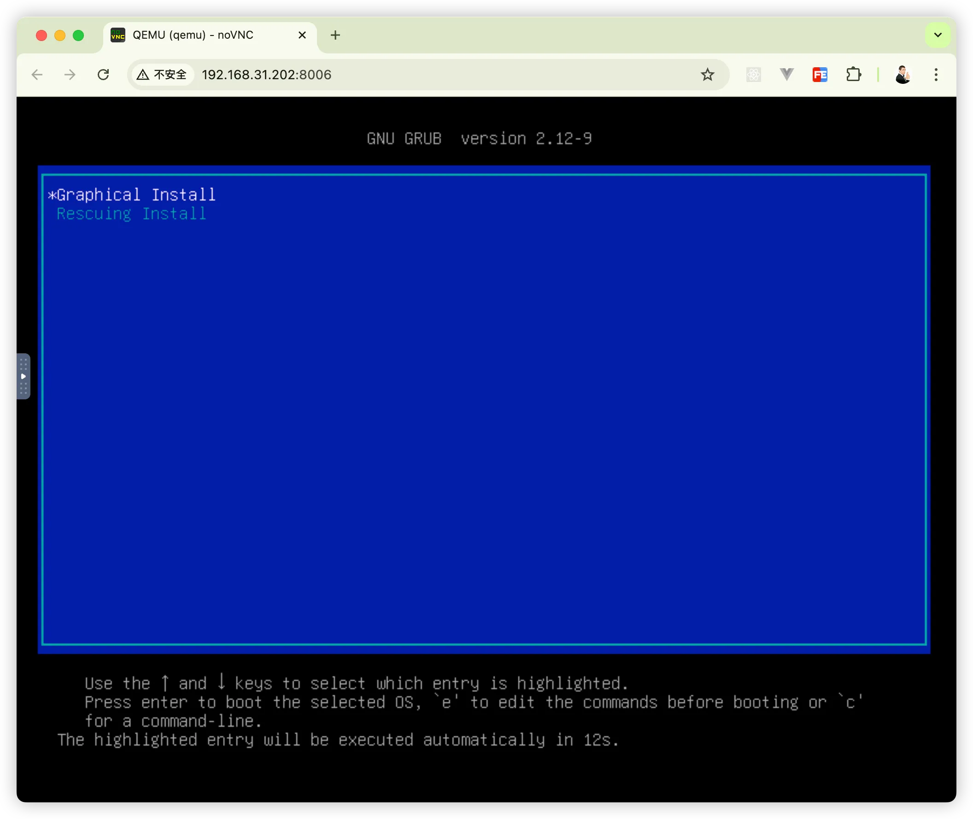Close the QEMU noVNC tab
The image size is (973, 819).
click(x=302, y=35)
